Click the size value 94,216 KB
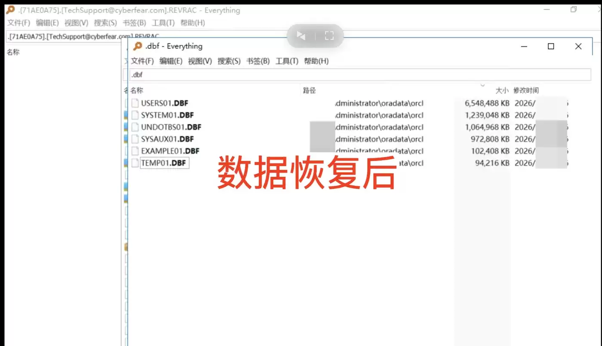This screenshot has width=602, height=346. (x=492, y=163)
